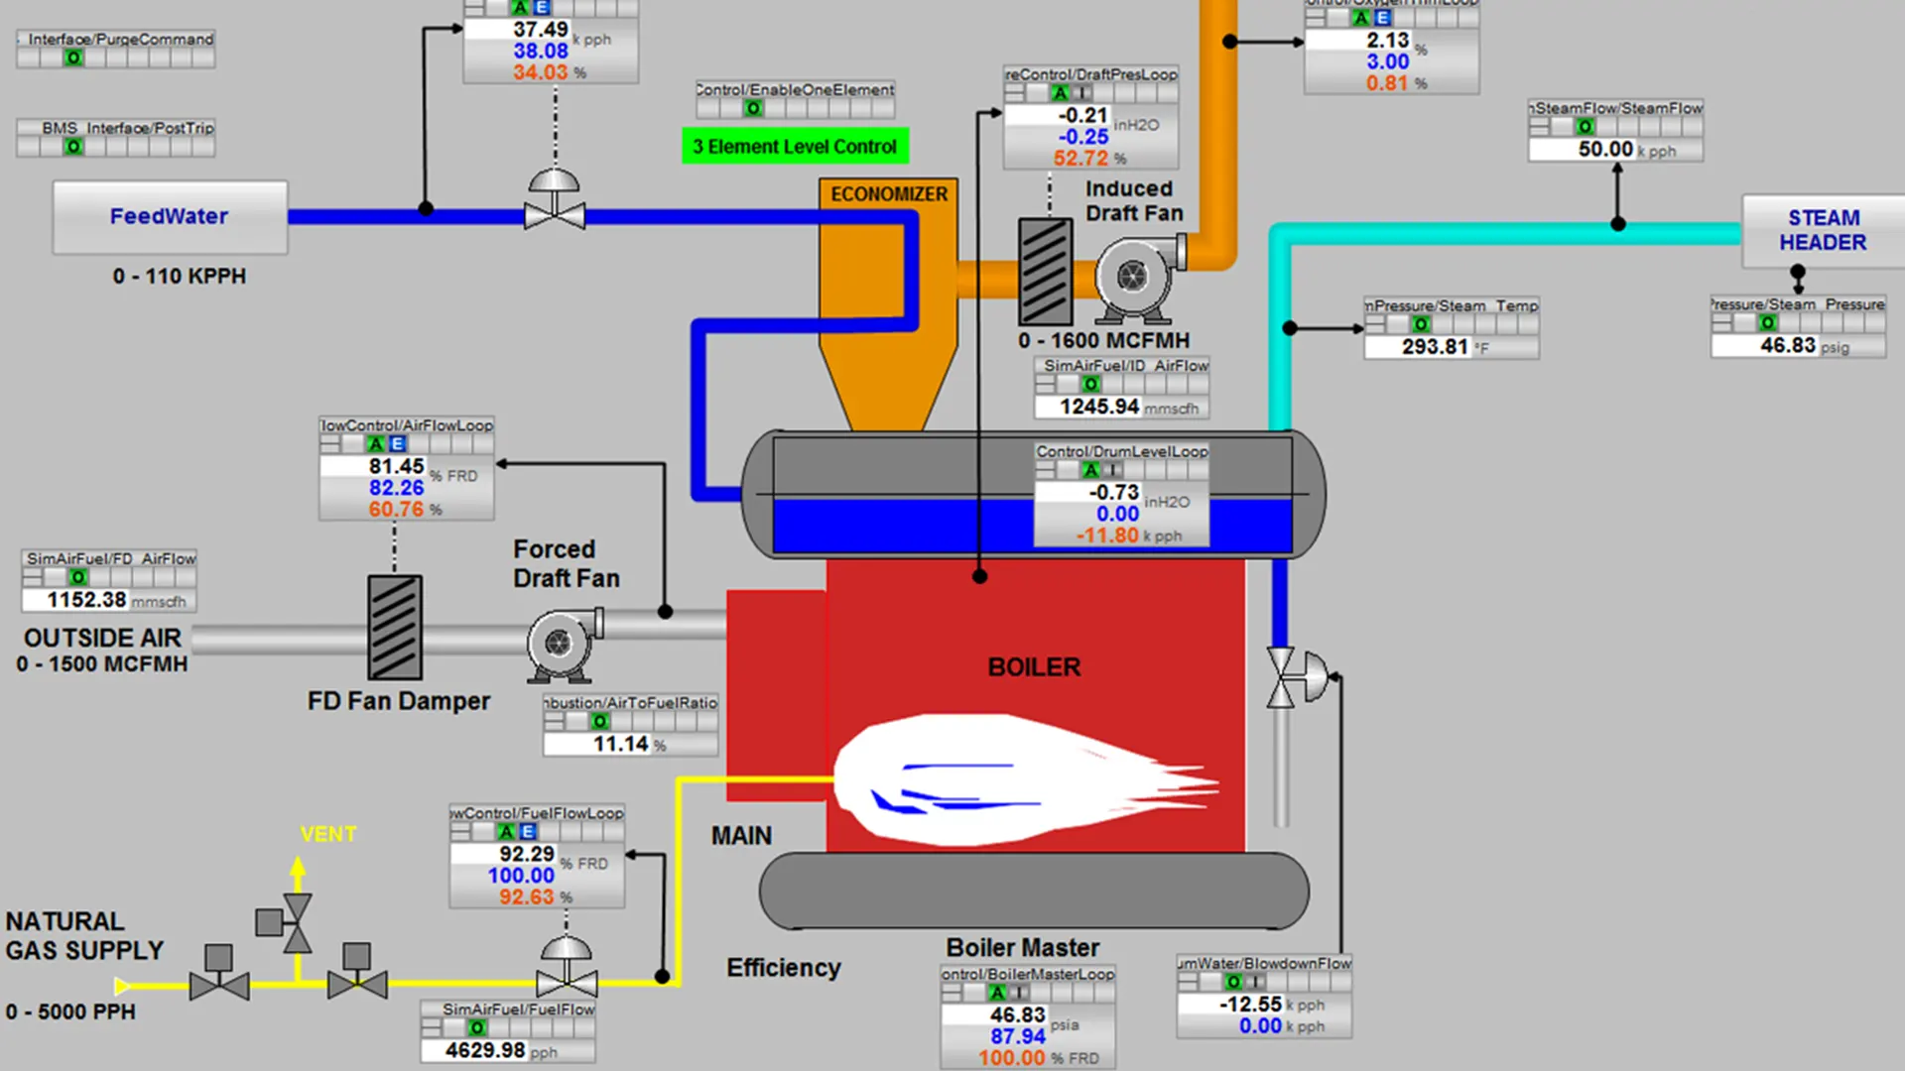The width and height of the screenshot is (1905, 1071).
Task: Click the blowdown valve on drum downcomer
Action: [x=1297, y=677]
